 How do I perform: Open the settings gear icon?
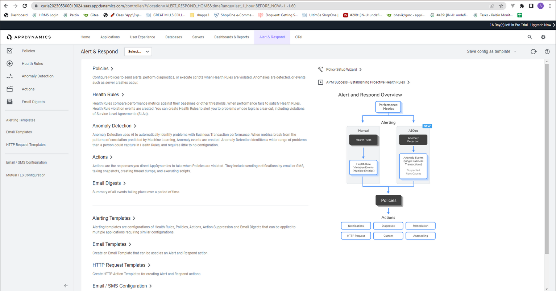pos(543,37)
